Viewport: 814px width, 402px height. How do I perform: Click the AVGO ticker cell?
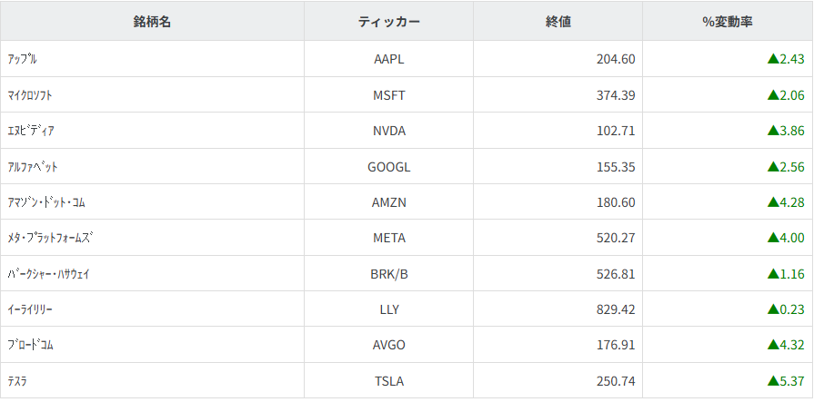coord(388,345)
